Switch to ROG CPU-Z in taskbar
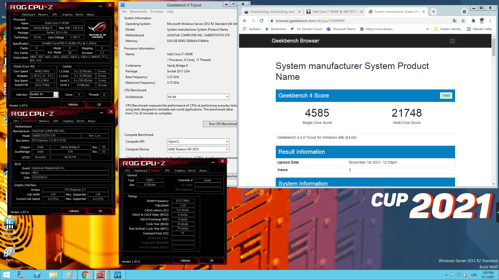Viewport: 499px width, 280px height. [101, 275]
